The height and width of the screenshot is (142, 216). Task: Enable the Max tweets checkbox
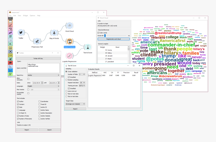pyautogui.click(x=28, y=89)
